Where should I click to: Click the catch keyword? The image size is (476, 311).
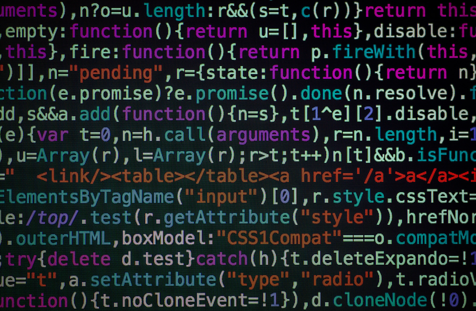click(222, 259)
